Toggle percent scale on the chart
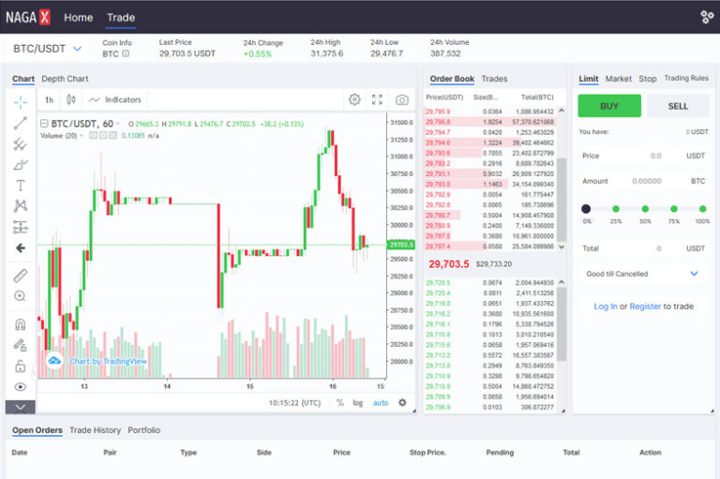 coord(339,403)
